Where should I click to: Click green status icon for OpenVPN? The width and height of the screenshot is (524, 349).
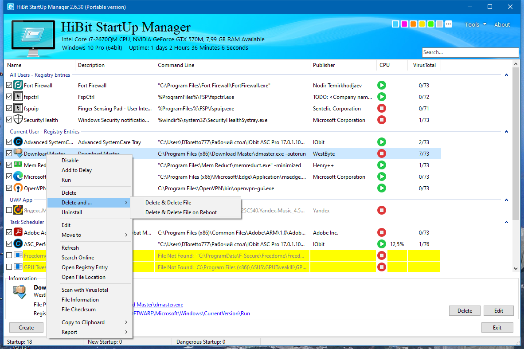click(x=382, y=188)
